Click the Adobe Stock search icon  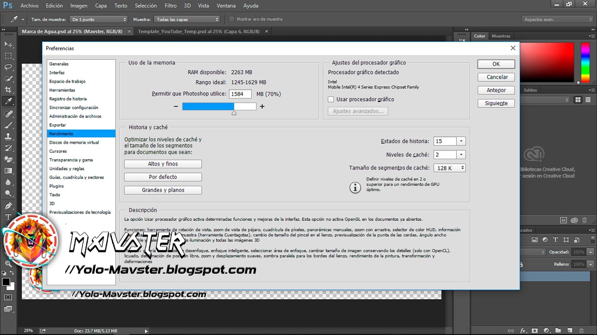[563, 220]
